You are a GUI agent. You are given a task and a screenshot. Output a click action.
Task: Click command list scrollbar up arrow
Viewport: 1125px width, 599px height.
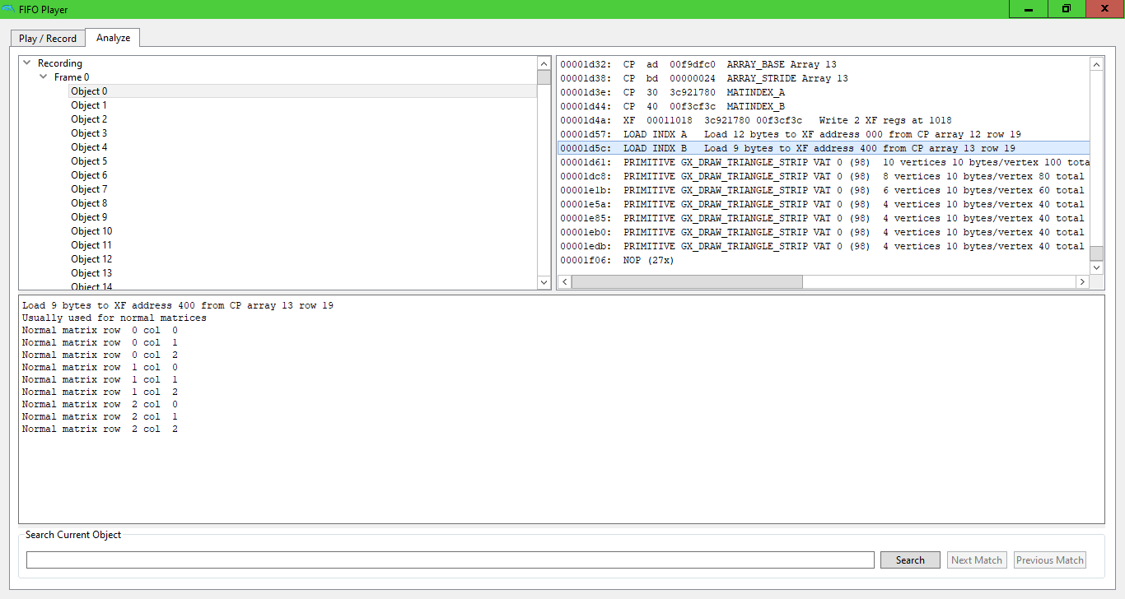1096,63
